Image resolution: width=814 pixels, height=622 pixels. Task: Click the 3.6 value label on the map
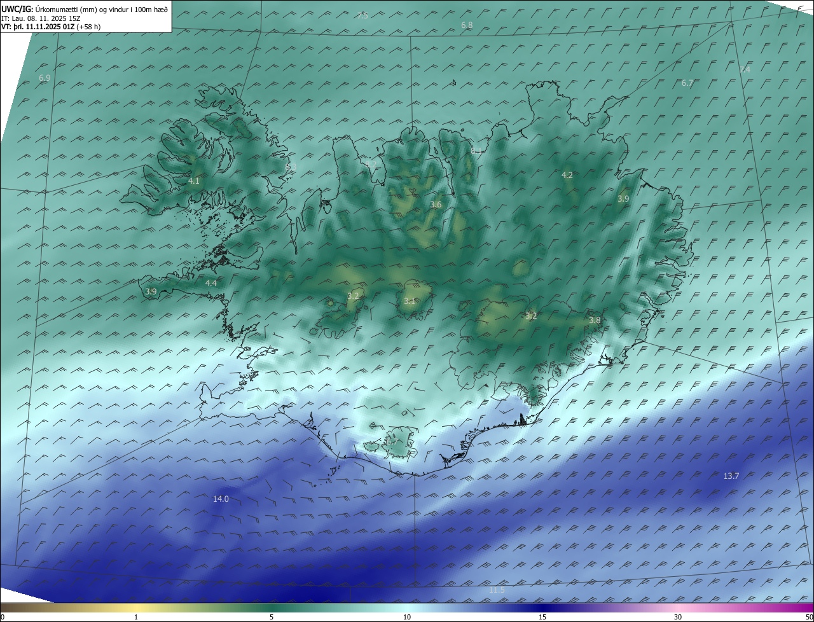pos(436,205)
